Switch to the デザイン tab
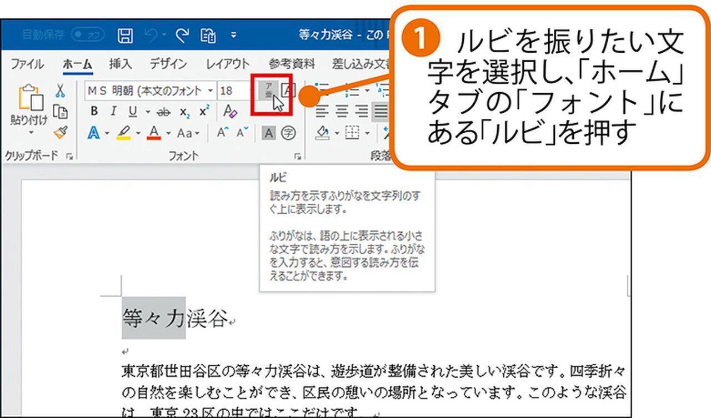This screenshot has width=711, height=418. 168,64
